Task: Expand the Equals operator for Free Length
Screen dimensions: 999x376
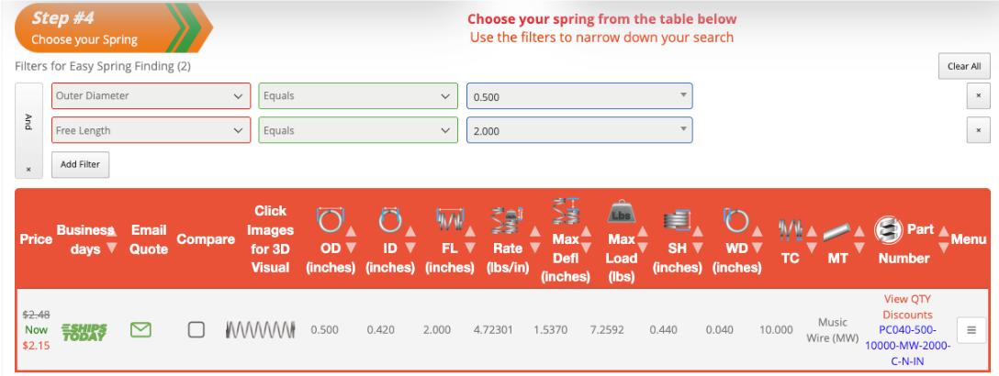Action: click(x=357, y=130)
